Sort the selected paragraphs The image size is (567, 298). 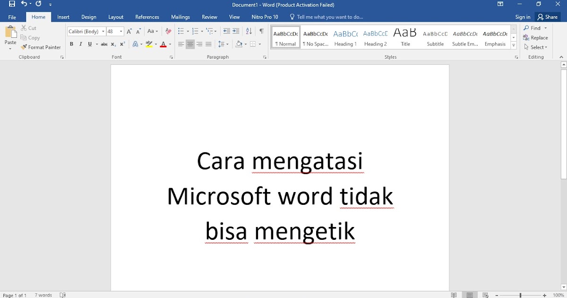click(249, 31)
